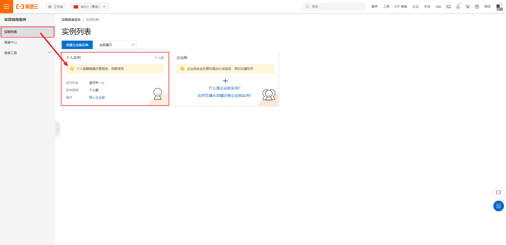
Task: Expand the 镜像工具 sidebar section
Action: (27, 53)
